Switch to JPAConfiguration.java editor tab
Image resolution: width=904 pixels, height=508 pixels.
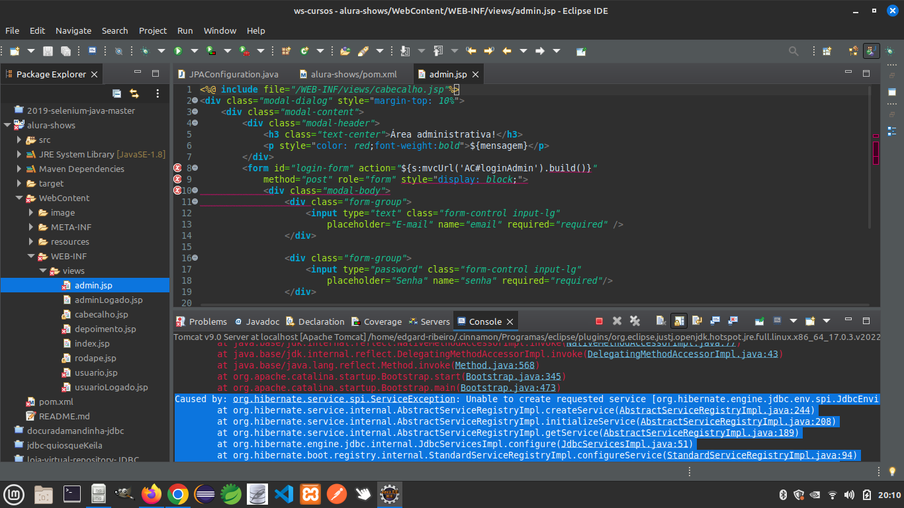229,75
